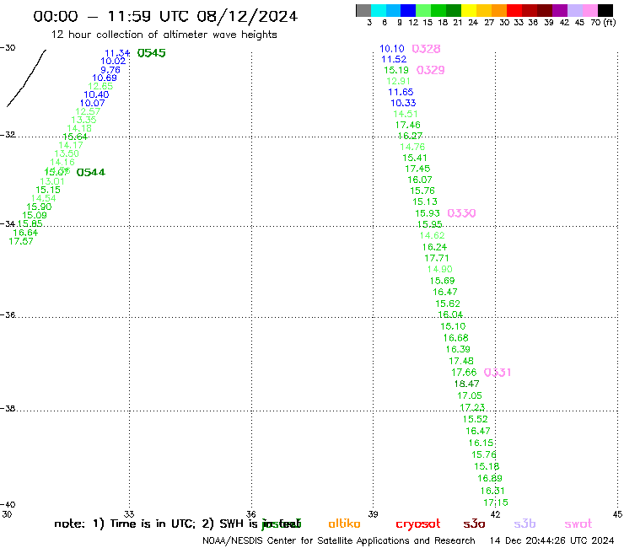Click the wave height value 17.57
Screen dimensions: 624x548
tap(21, 241)
